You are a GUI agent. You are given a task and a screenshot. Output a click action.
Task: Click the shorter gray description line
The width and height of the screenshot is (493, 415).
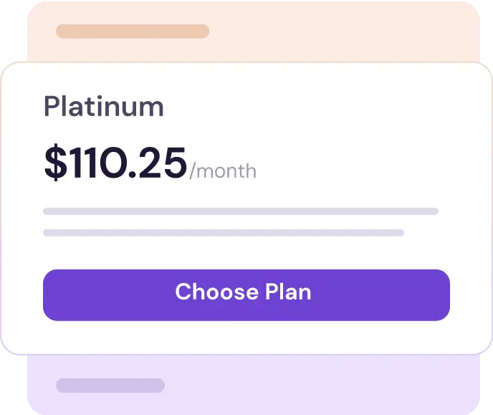[223, 233]
